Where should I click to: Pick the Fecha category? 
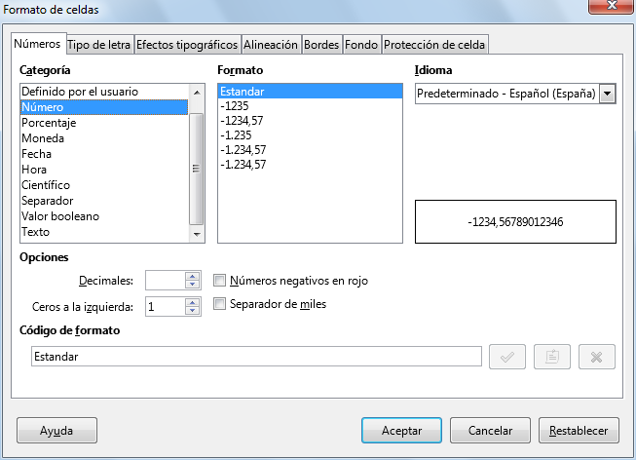coord(104,154)
